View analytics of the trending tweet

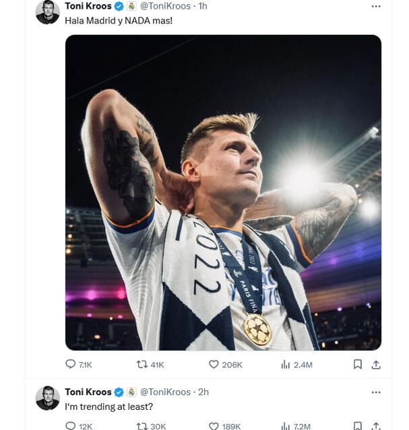286,425
